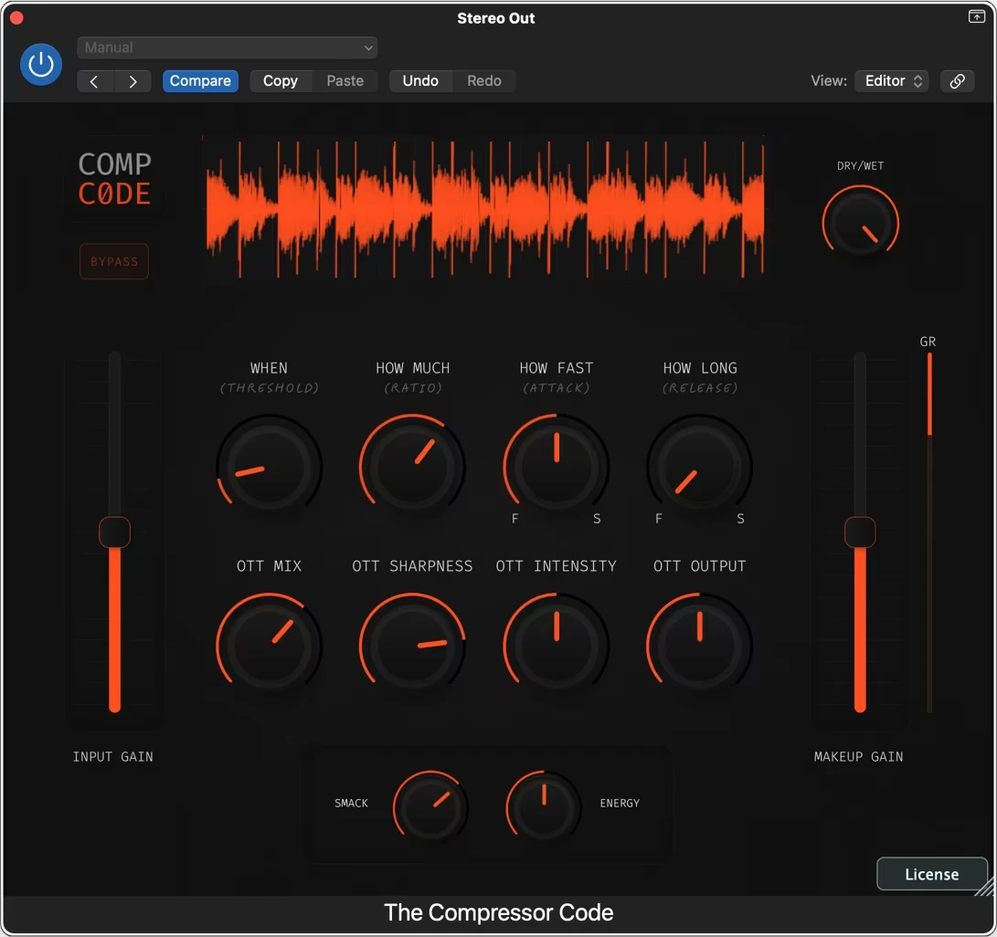Click the Redo button

click(x=483, y=81)
